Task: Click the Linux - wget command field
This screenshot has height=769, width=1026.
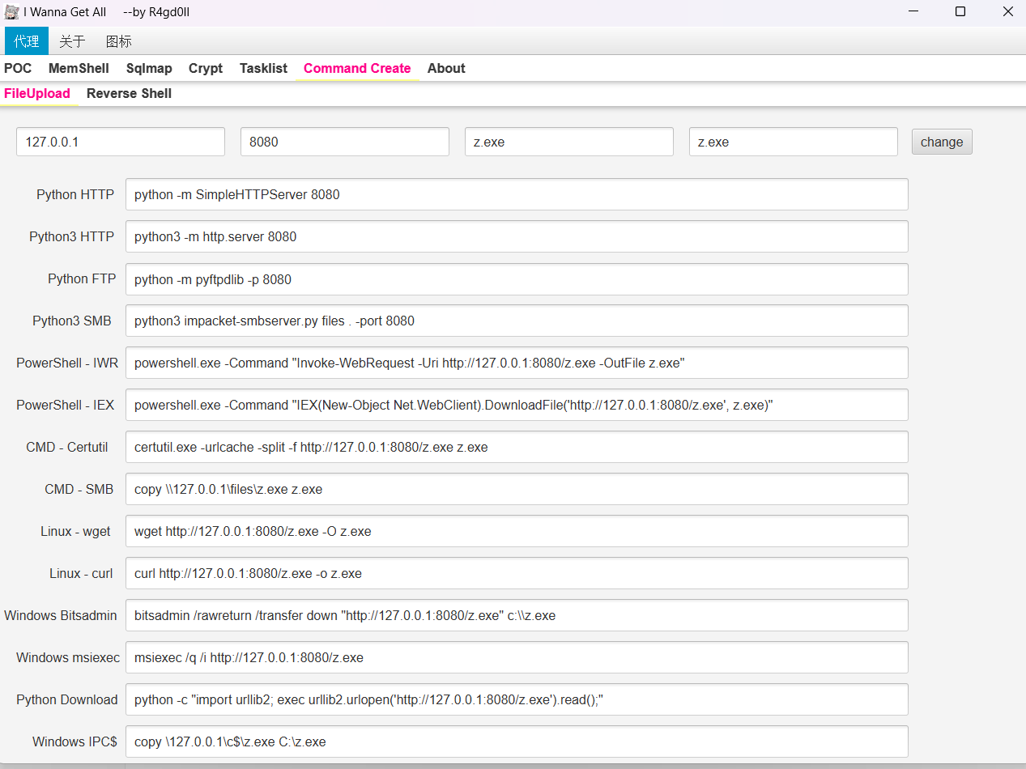Action: [x=517, y=531]
